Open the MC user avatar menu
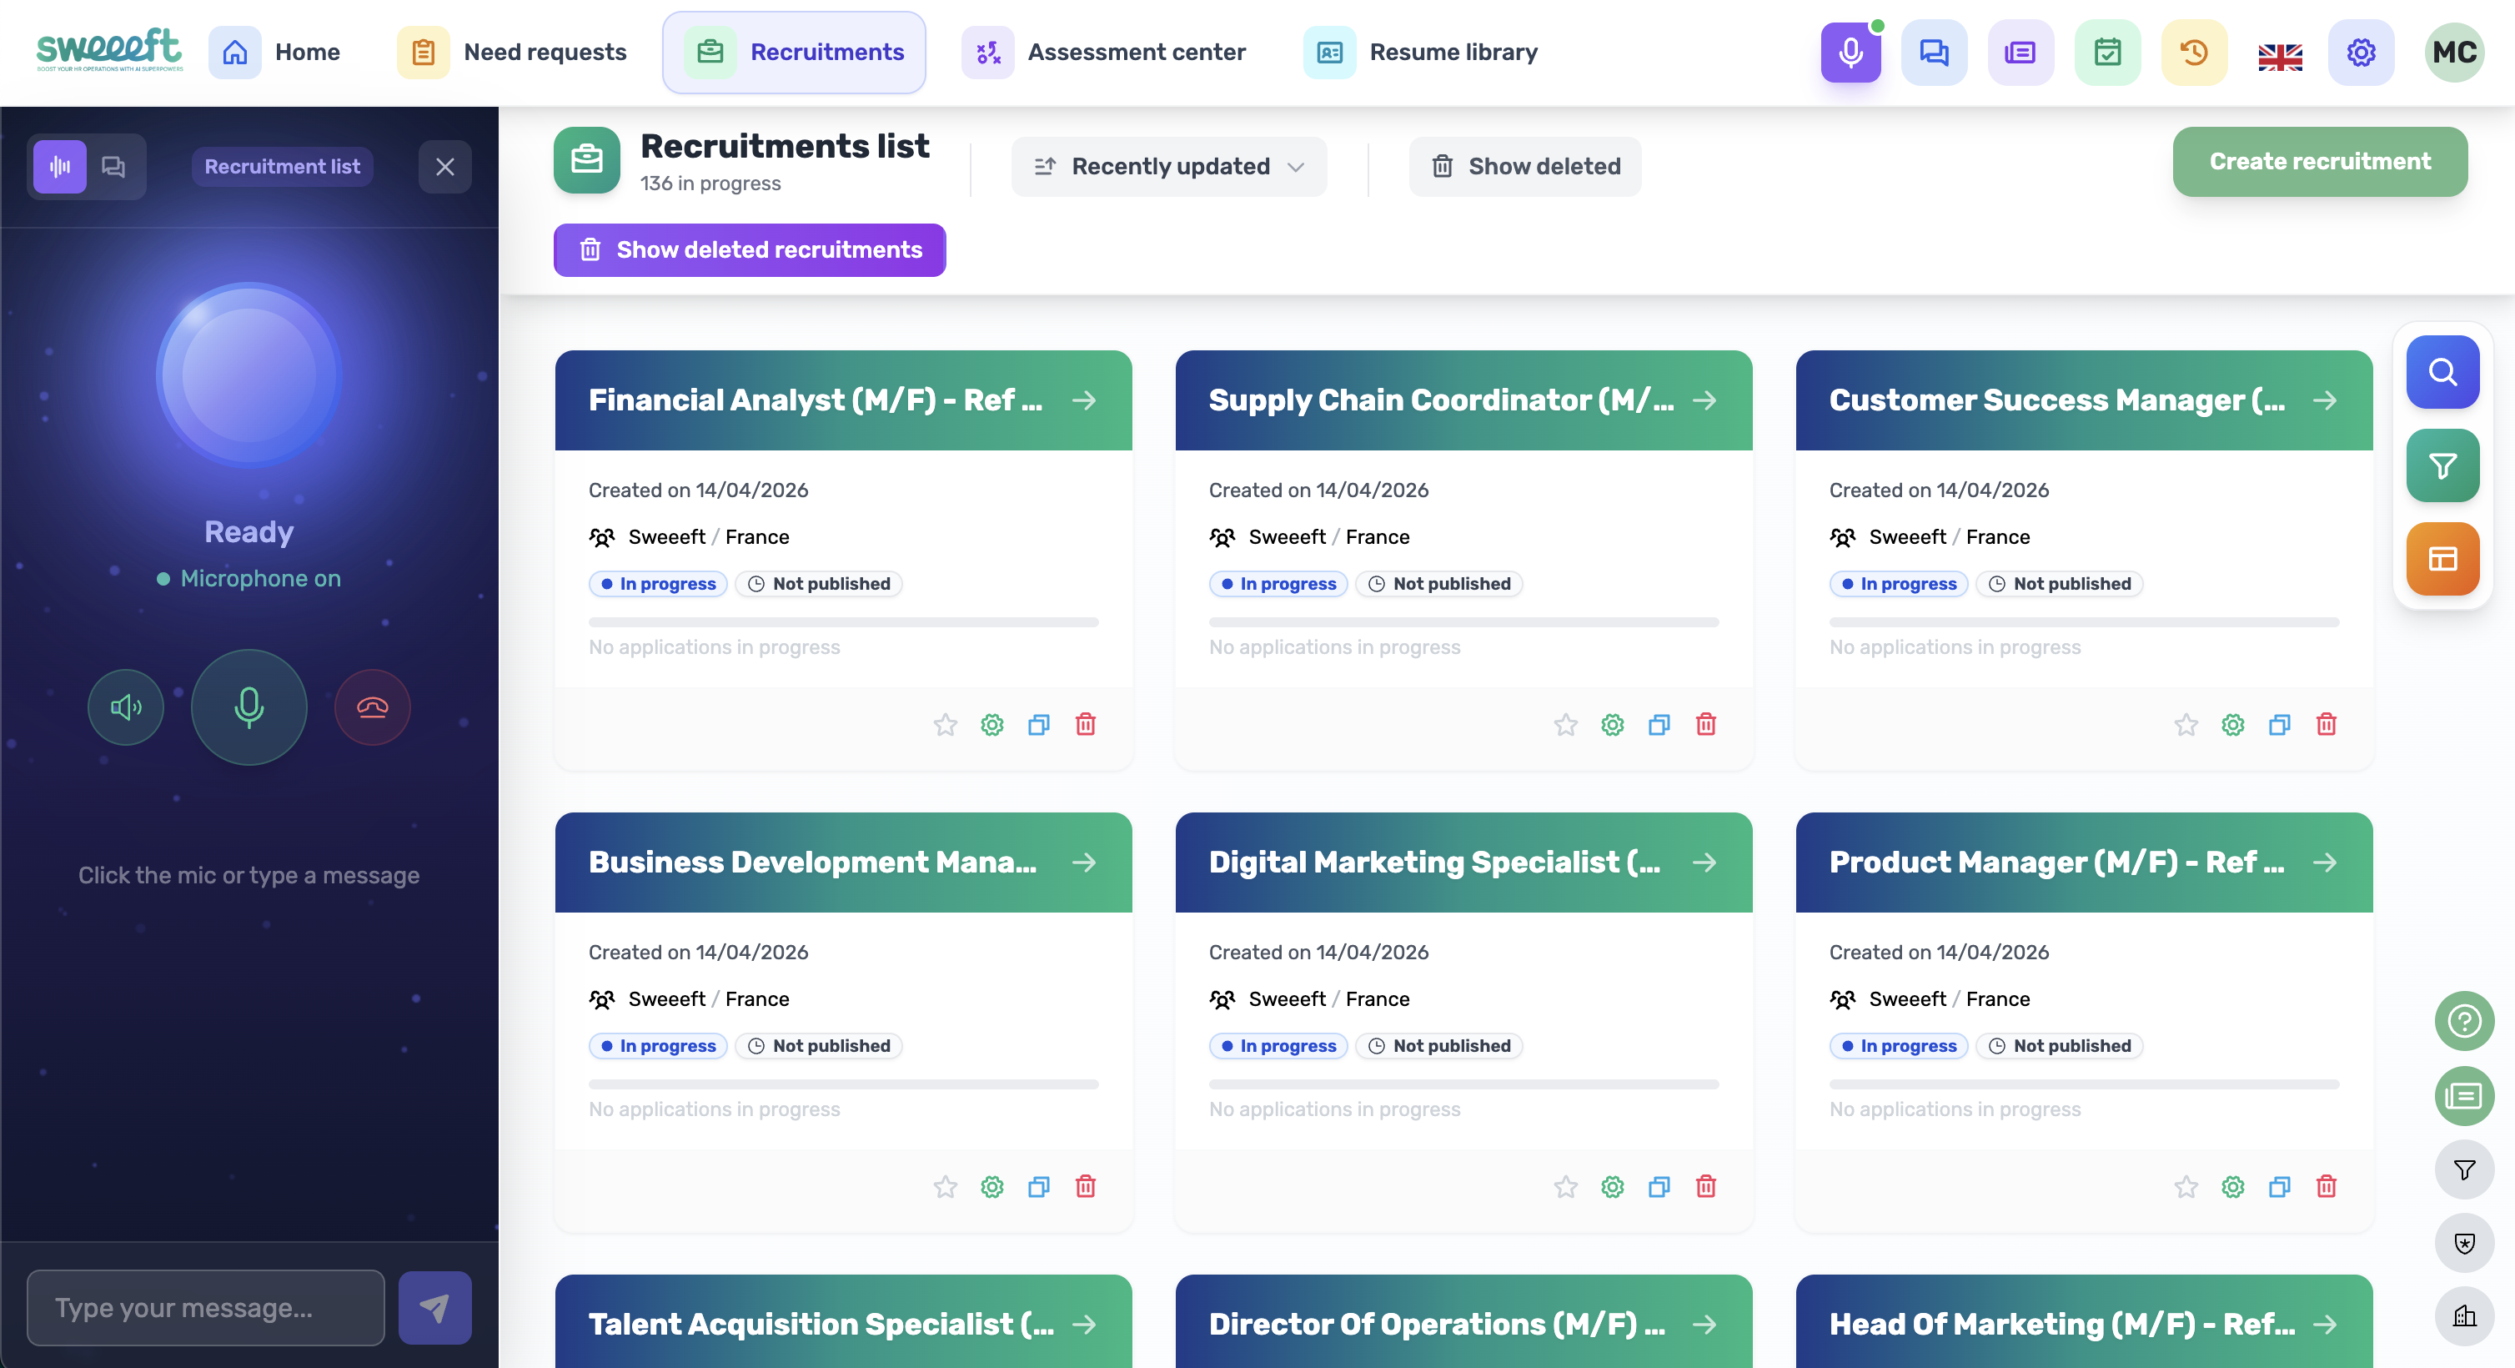 2453,53
